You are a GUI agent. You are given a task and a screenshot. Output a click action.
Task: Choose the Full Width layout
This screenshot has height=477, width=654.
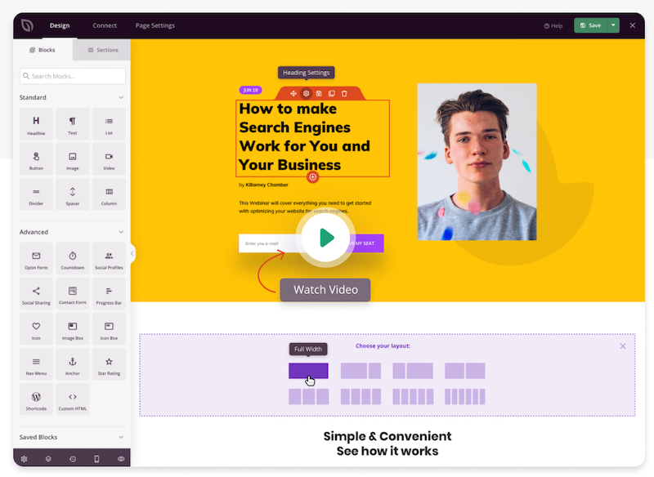308,371
